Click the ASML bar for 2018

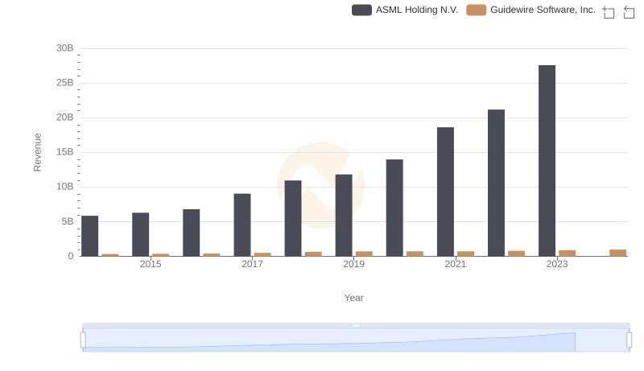click(x=293, y=218)
